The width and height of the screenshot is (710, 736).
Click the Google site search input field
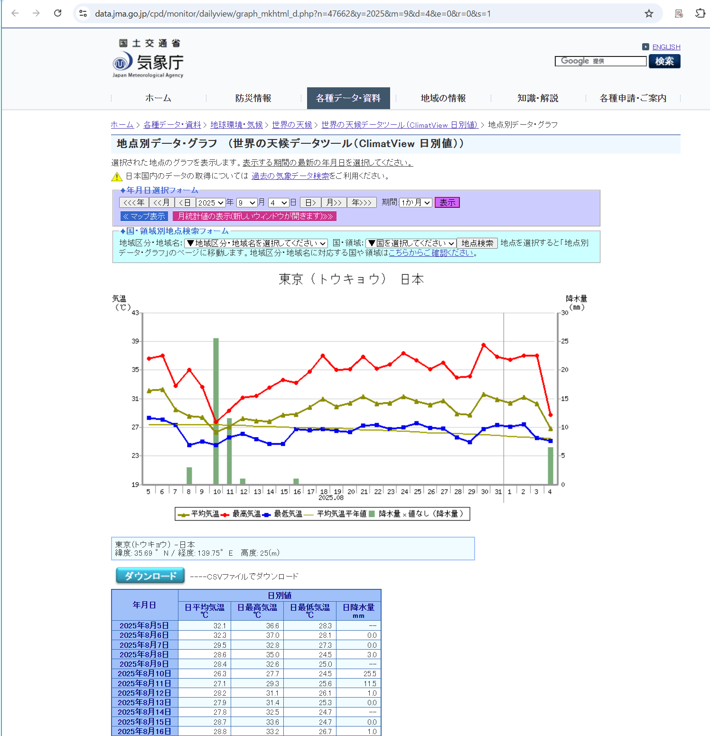[x=600, y=61]
